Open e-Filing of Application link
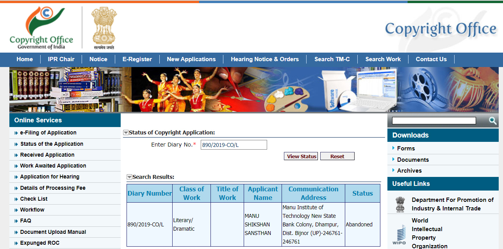The image size is (503, 249). [x=48, y=132]
